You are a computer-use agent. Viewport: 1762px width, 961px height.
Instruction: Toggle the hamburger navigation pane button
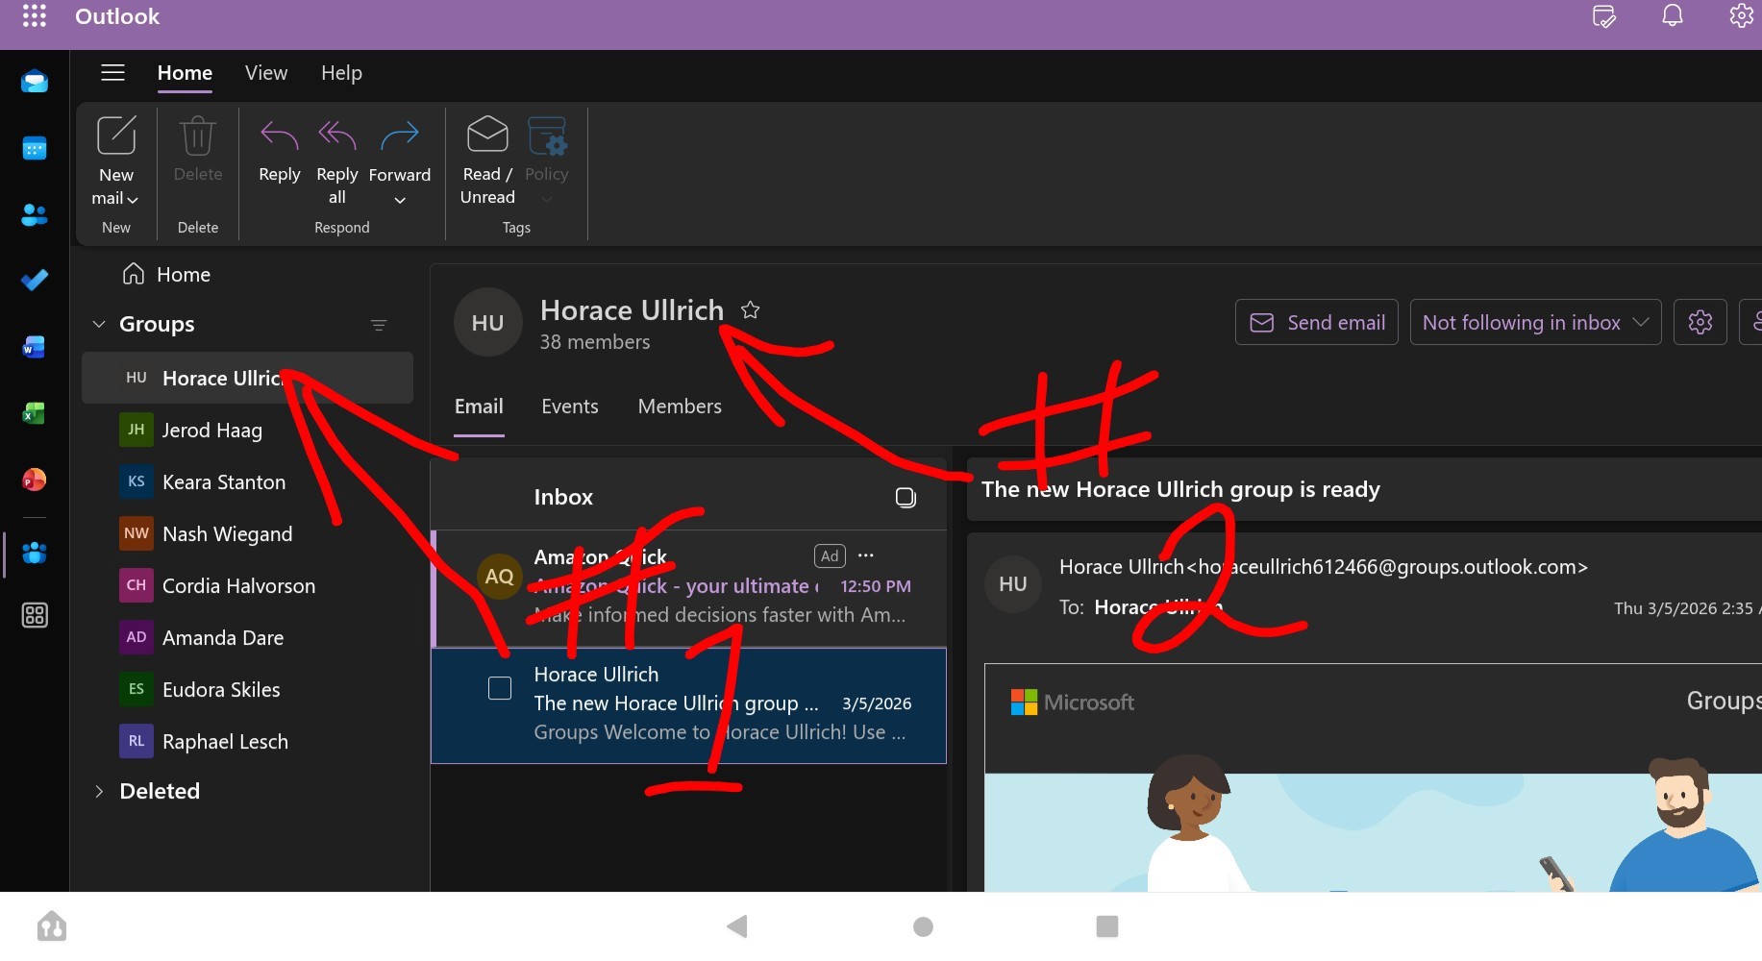(x=113, y=73)
